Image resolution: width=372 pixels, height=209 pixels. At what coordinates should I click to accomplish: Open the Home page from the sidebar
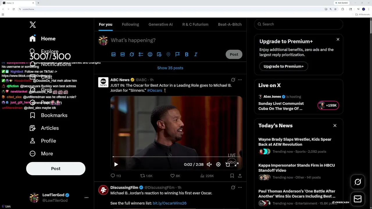coord(43,39)
